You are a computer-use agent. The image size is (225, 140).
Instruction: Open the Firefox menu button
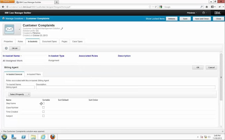pyautogui.click(x=7, y=1)
